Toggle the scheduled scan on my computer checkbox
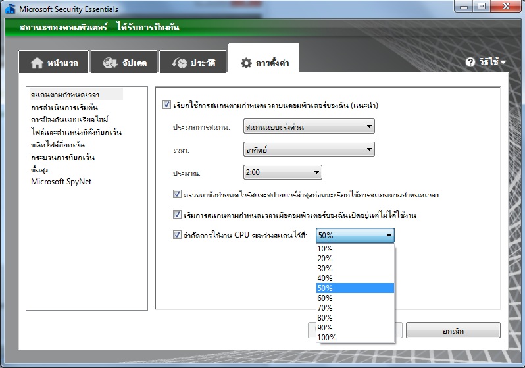The image size is (525, 368). coord(166,105)
